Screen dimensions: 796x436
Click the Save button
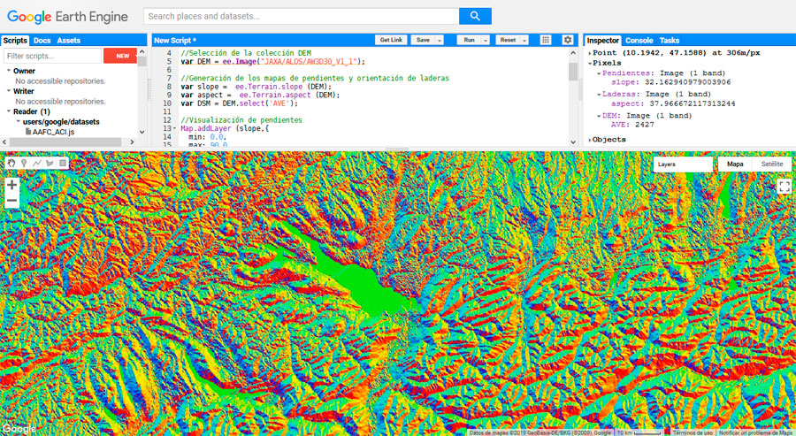pos(423,40)
